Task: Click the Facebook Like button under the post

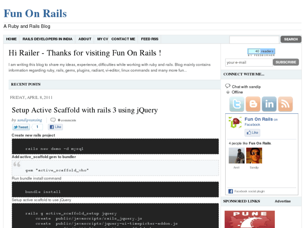Action: pos(55,127)
